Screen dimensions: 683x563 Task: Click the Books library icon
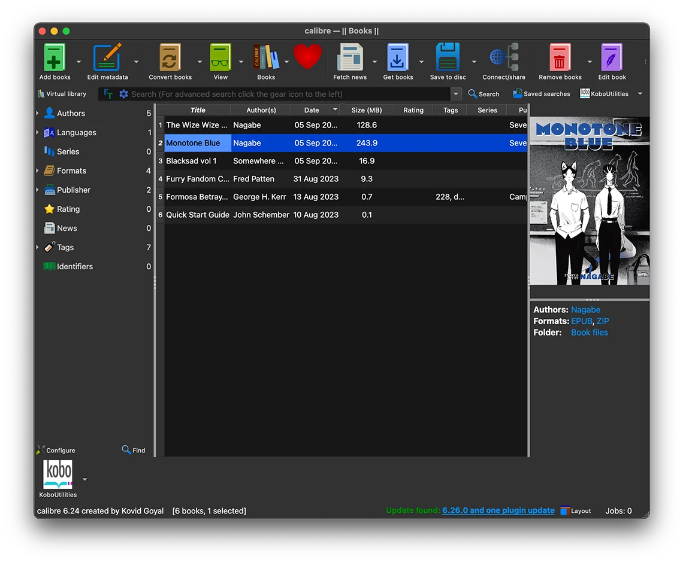tap(265, 57)
